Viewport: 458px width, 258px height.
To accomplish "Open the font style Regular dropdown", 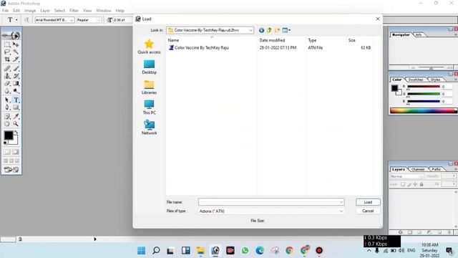I will 99,20.
